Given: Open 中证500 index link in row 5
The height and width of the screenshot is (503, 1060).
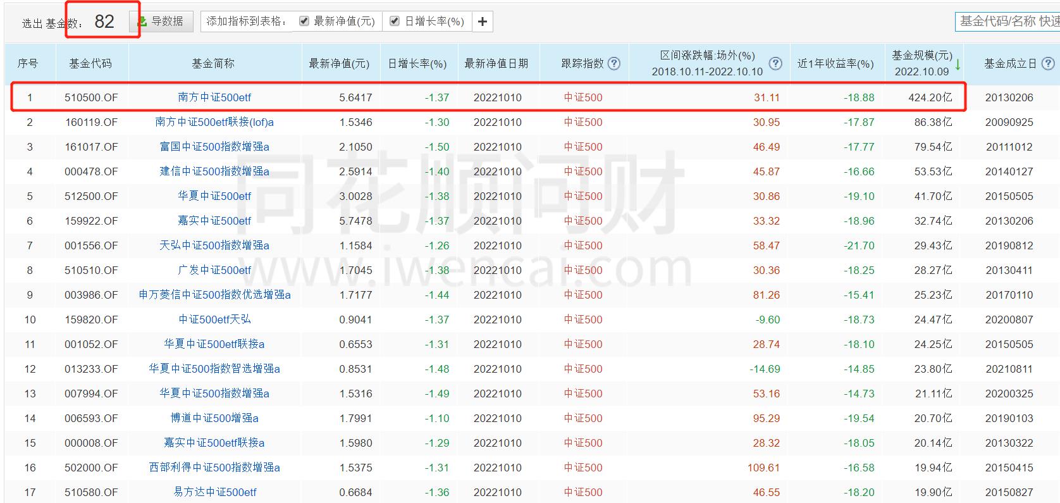Looking at the screenshot, I should coord(583,196).
